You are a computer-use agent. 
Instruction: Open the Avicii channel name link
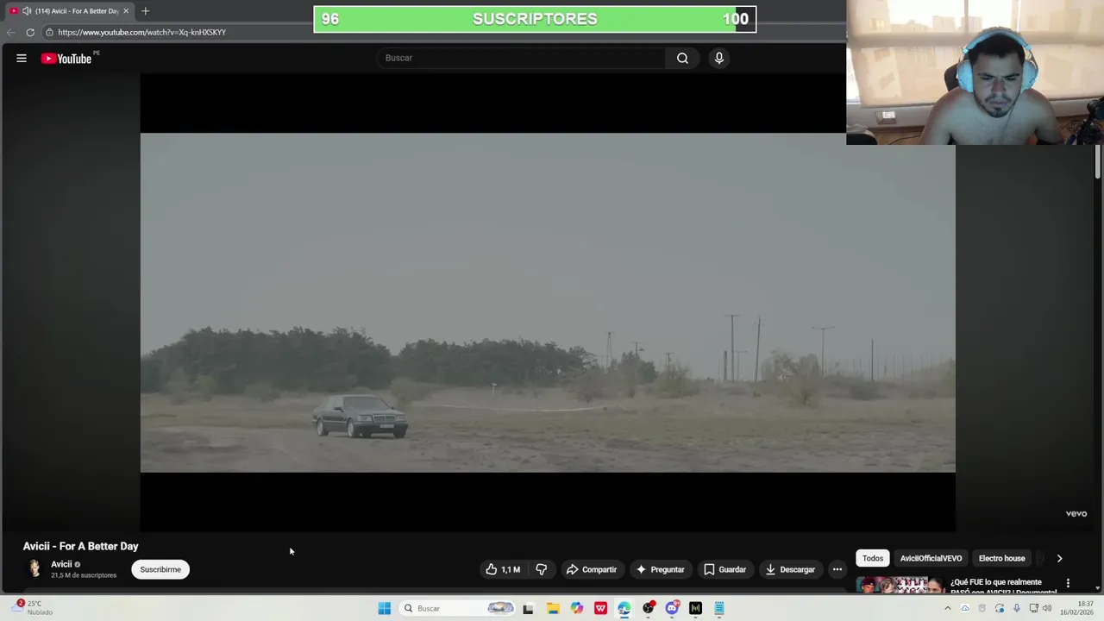[x=61, y=564]
